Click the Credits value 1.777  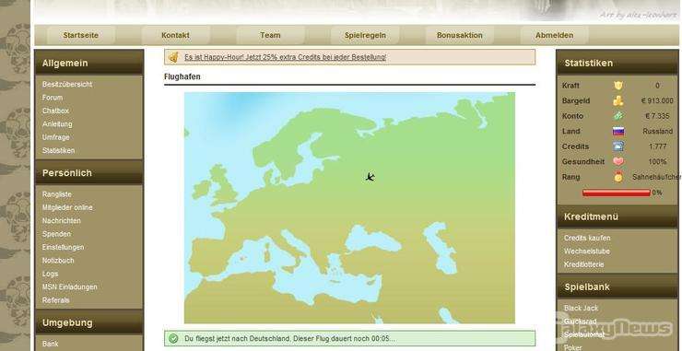pyautogui.click(x=657, y=146)
